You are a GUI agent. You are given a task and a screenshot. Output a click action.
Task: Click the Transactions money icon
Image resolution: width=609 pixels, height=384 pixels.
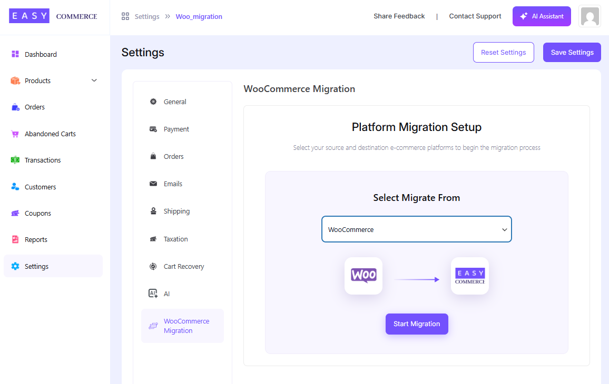[15, 160]
